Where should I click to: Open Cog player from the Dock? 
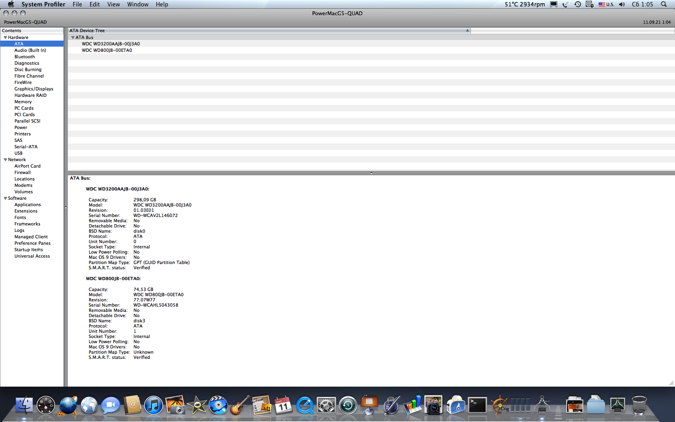point(499,405)
